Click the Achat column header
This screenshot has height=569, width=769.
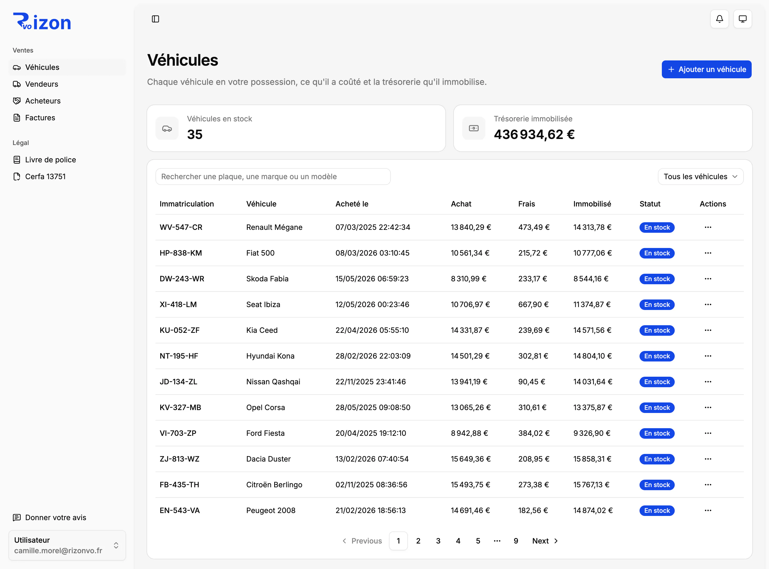point(461,204)
